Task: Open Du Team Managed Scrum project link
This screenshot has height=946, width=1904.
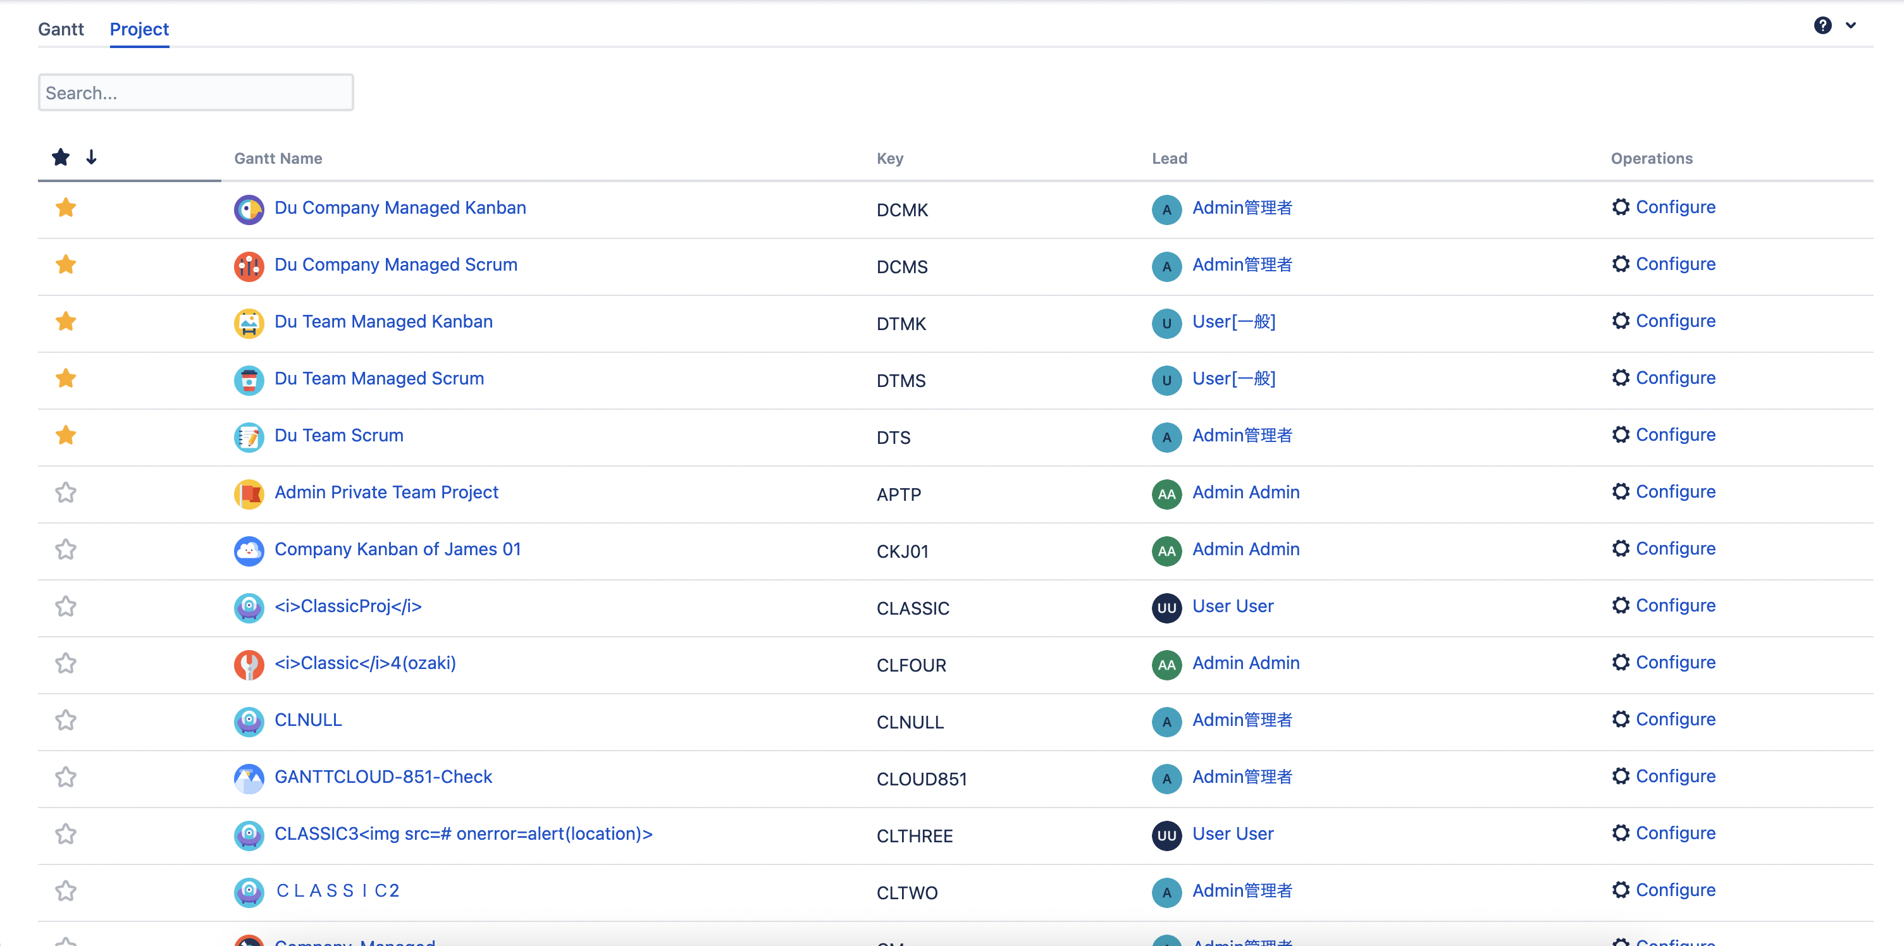Action: 378,378
